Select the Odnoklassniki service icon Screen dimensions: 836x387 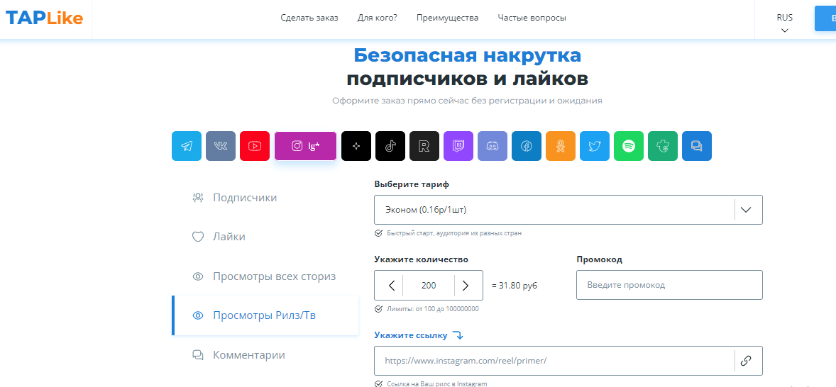pyautogui.click(x=561, y=146)
